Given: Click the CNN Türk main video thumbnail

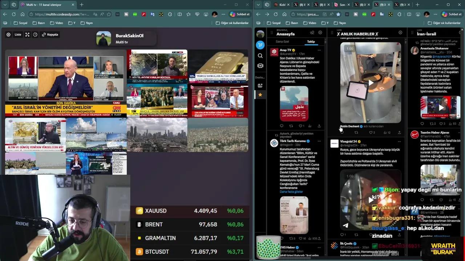Looking at the screenshot, I should tap(66, 83).
